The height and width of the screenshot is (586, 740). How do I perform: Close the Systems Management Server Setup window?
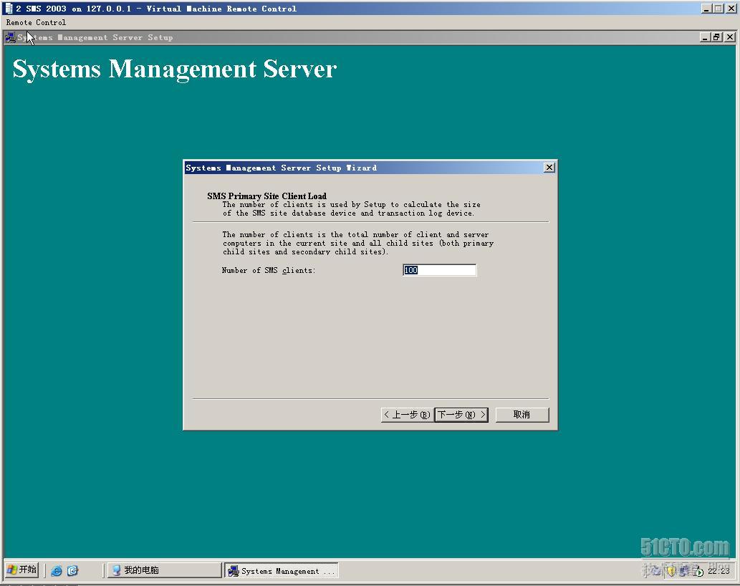[730, 37]
